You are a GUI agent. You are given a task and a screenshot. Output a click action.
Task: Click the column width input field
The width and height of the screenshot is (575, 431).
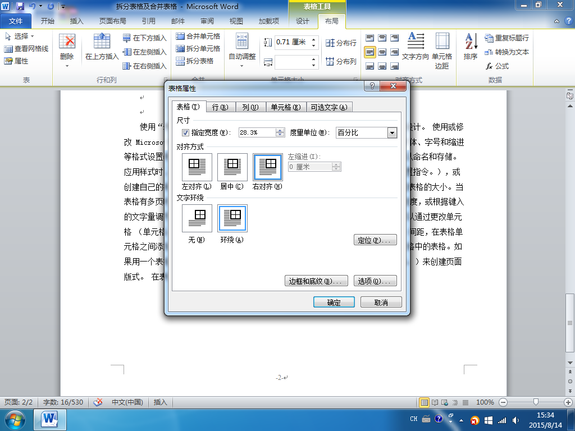click(x=293, y=62)
